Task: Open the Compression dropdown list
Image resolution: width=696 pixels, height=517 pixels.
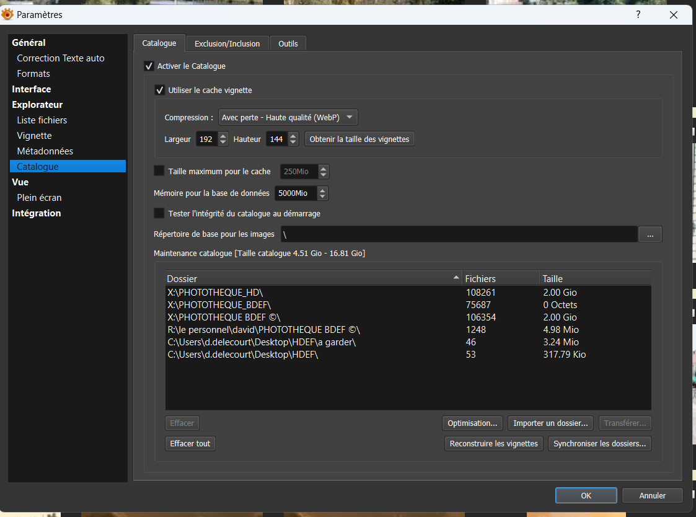Action: 288,117
